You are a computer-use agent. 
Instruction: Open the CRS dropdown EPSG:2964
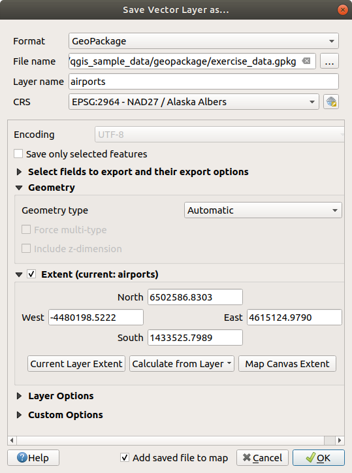194,102
